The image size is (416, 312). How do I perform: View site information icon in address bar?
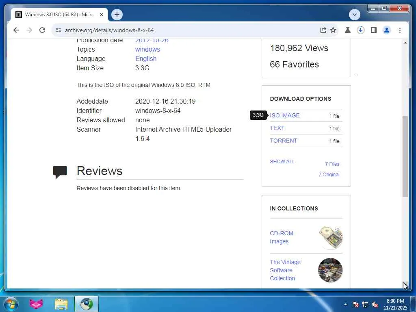58,30
